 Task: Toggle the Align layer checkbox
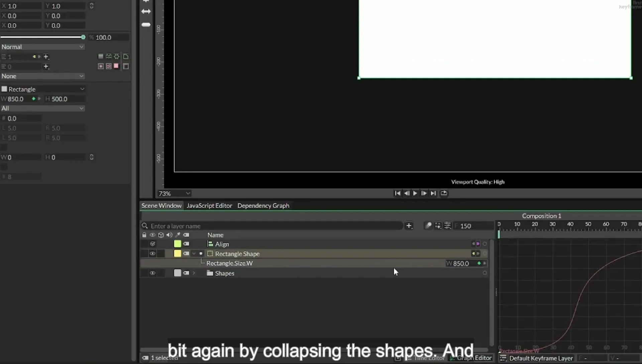(x=152, y=244)
